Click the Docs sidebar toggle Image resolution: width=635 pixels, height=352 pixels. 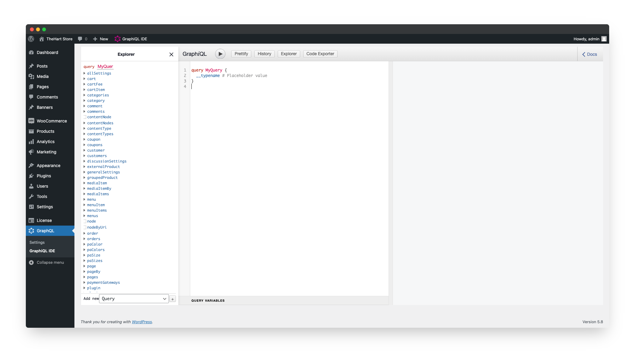pyautogui.click(x=590, y=54)
